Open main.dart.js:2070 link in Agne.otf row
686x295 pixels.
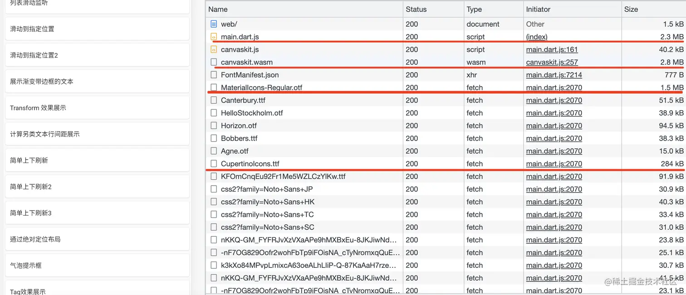tap(554, 151)
